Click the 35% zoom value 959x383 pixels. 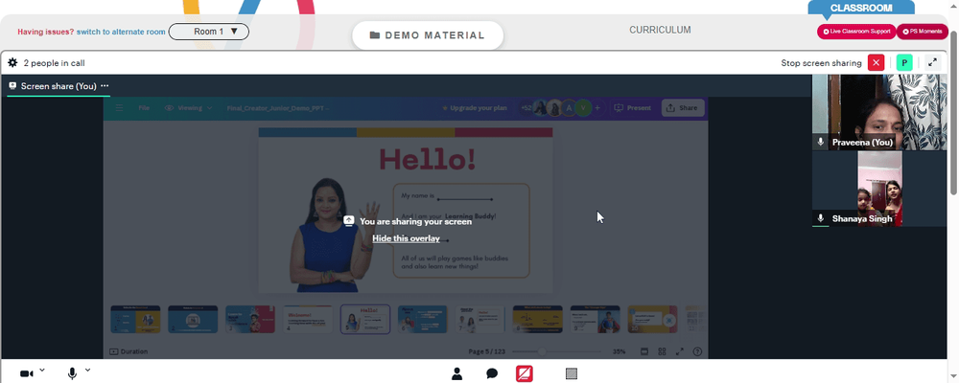tap(619, 351)
